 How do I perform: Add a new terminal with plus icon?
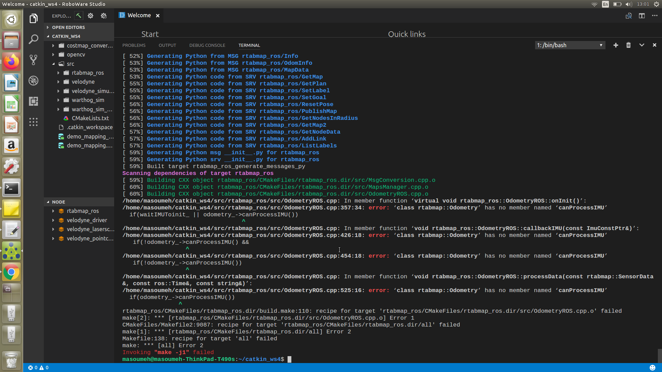615,45
